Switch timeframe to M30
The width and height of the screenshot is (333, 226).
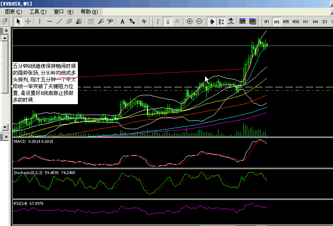tap(296, 22)
